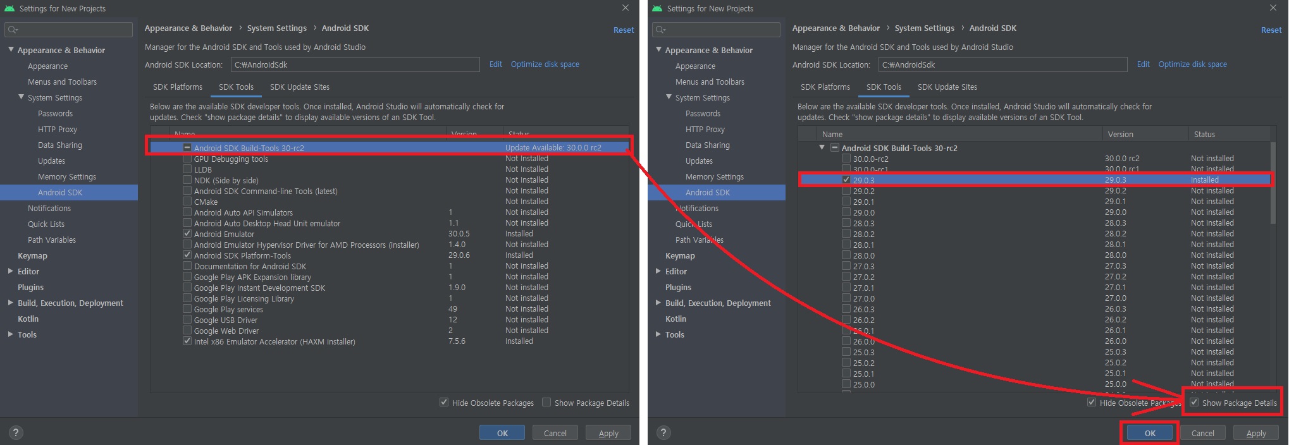1289x445 pixels.
Task: Select SDK Tools tab in left window
Action: pos(236,87)
